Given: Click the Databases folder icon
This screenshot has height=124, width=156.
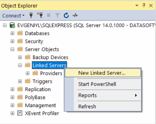Looking at the screenshot, I should (20, 33).
